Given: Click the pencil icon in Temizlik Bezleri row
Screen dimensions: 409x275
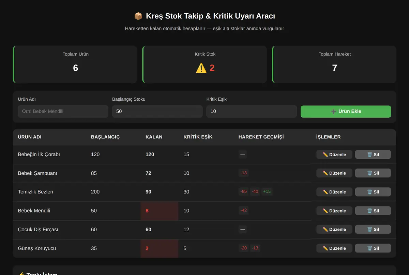Looking at the screenshot, I should (325, 192).
